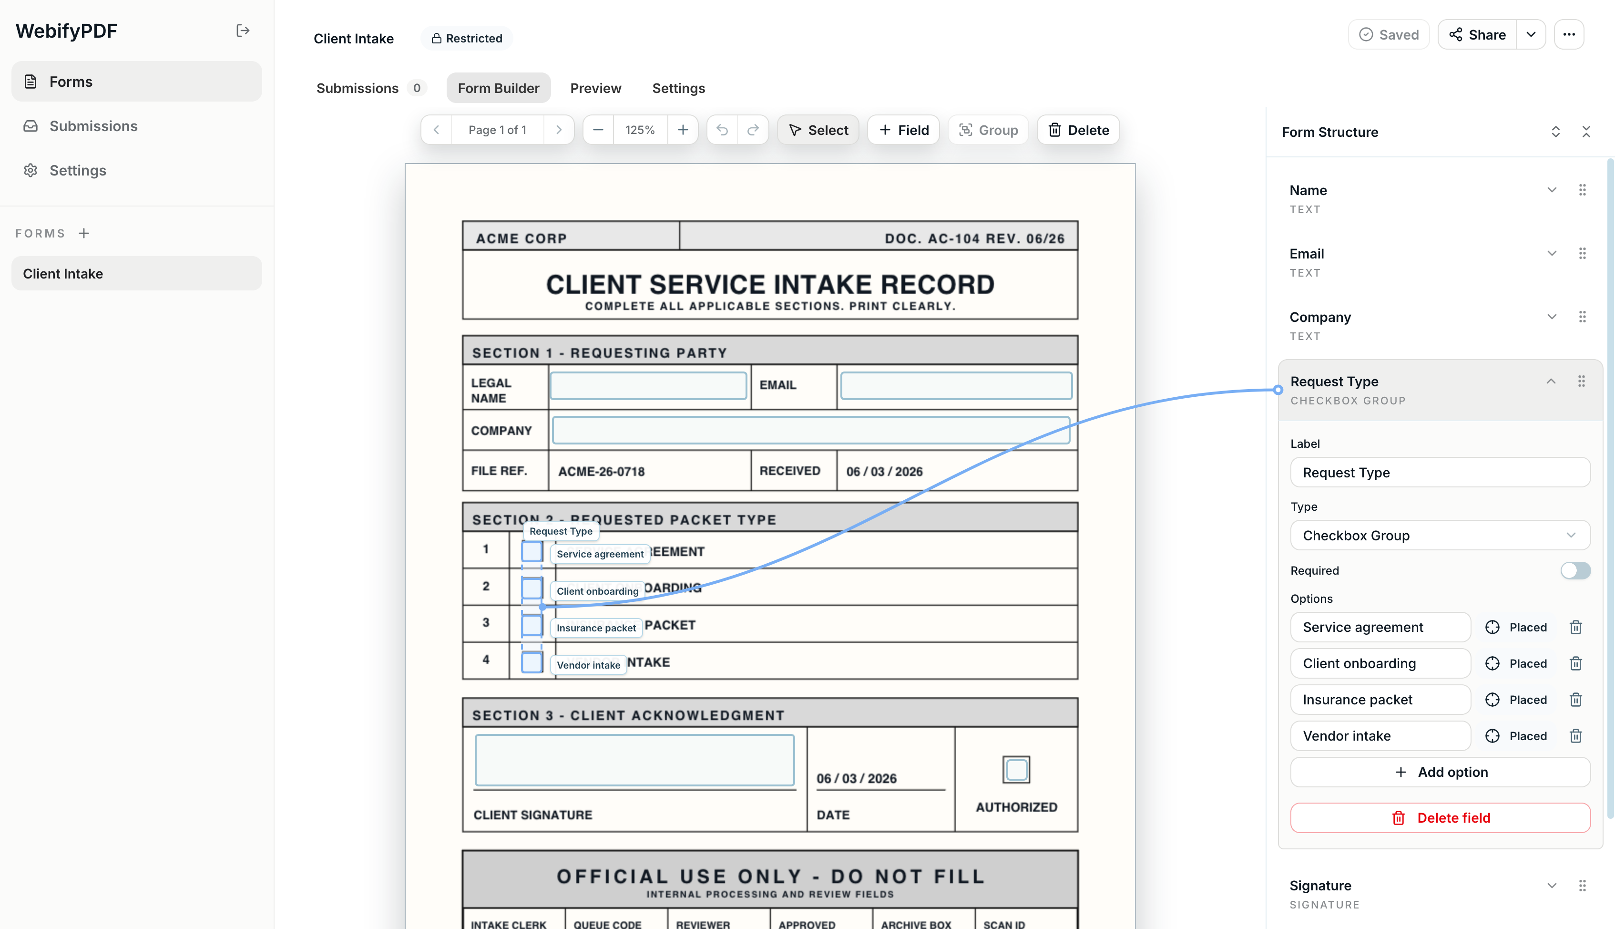Open the Type dropdown showing Checkbox Group
This screenshot has height=929, width=1615.
(1440, 536)
